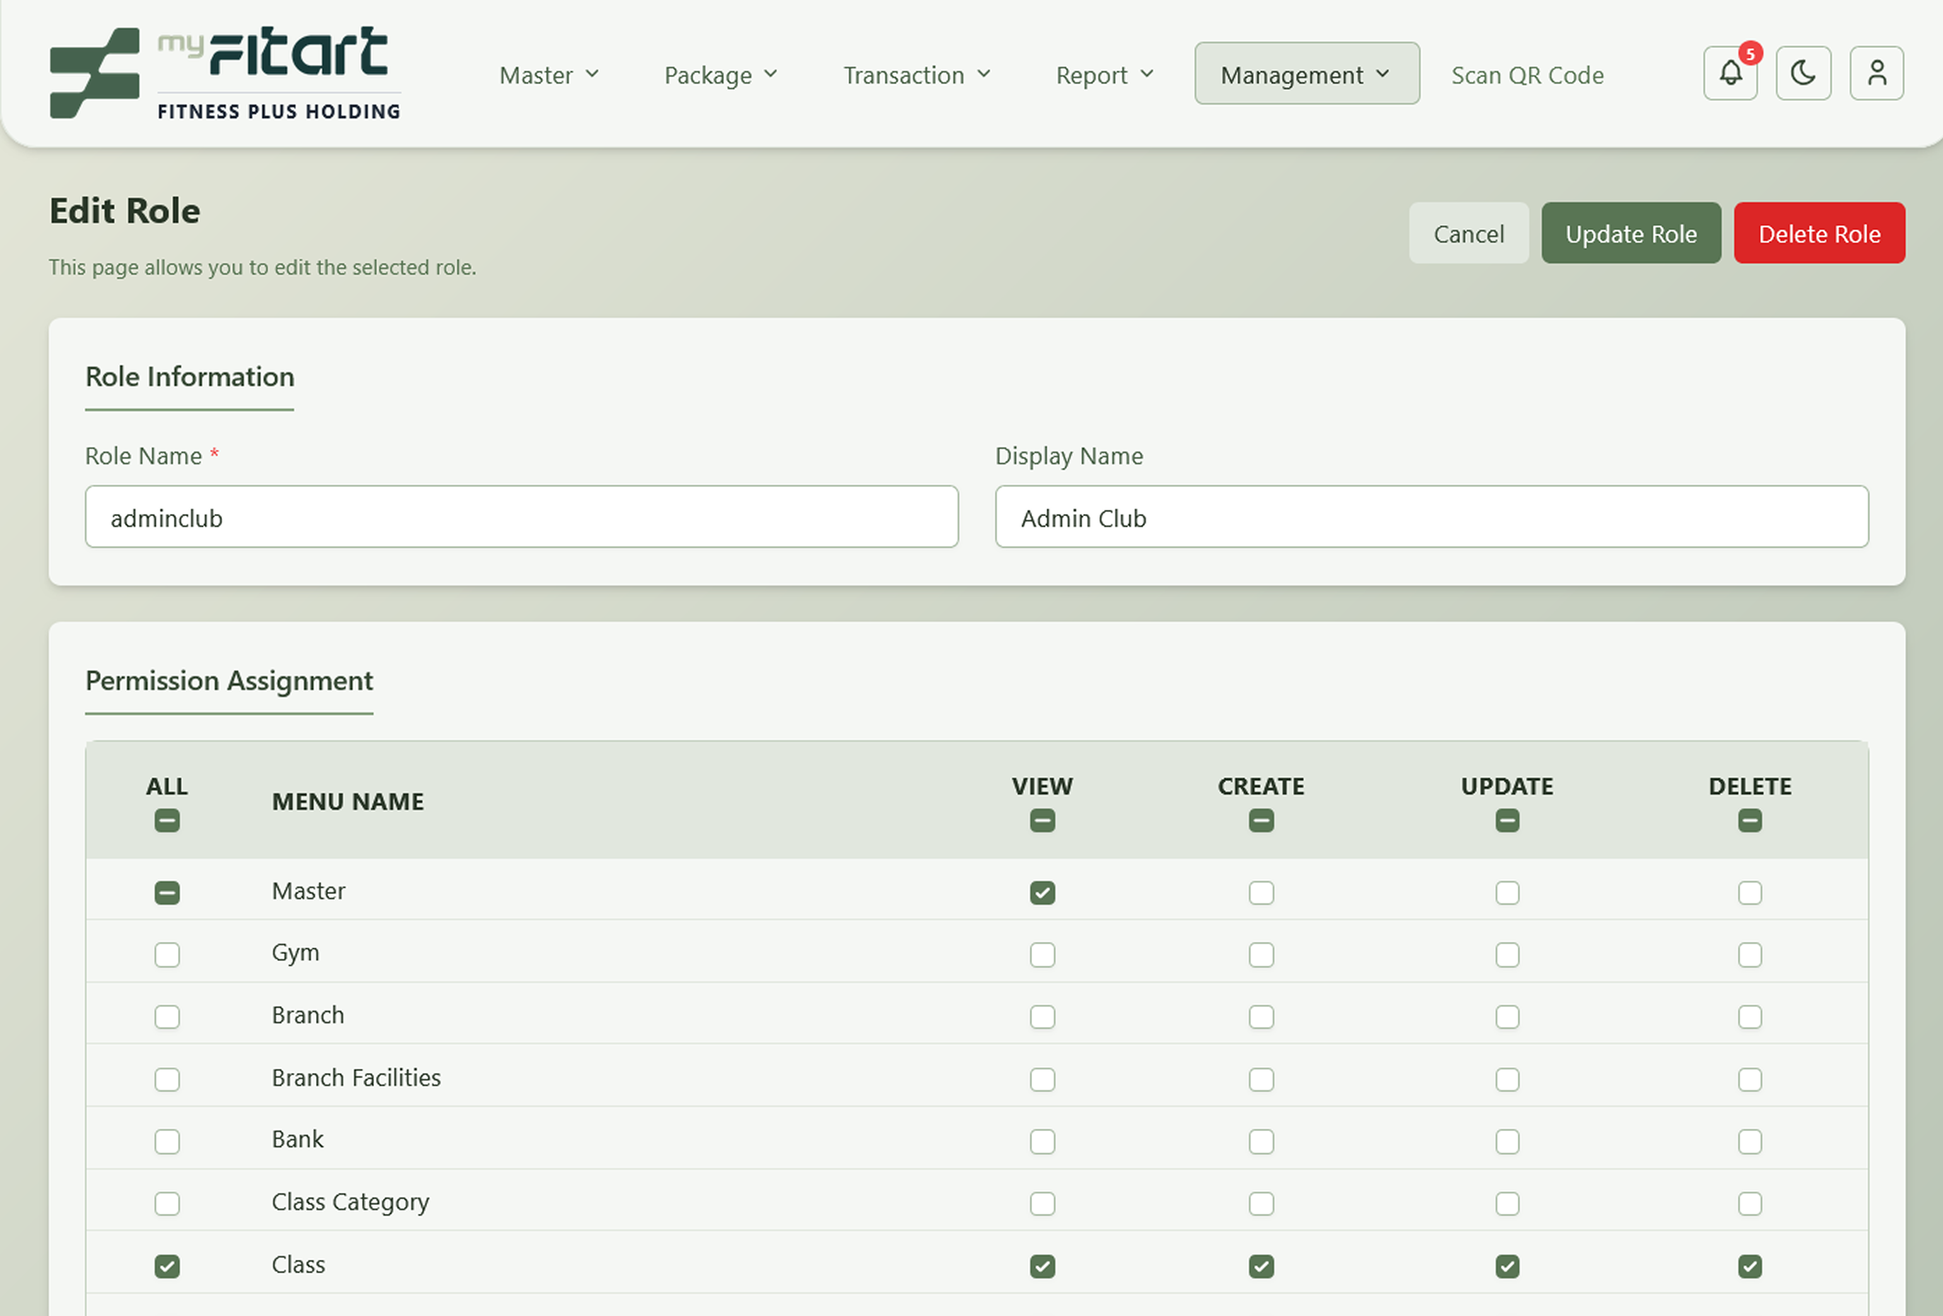The image size is (1943, 1316).
Task: Enable Update permission for Class Category
Action: pyautogui.click(x=1506, y=1203)
